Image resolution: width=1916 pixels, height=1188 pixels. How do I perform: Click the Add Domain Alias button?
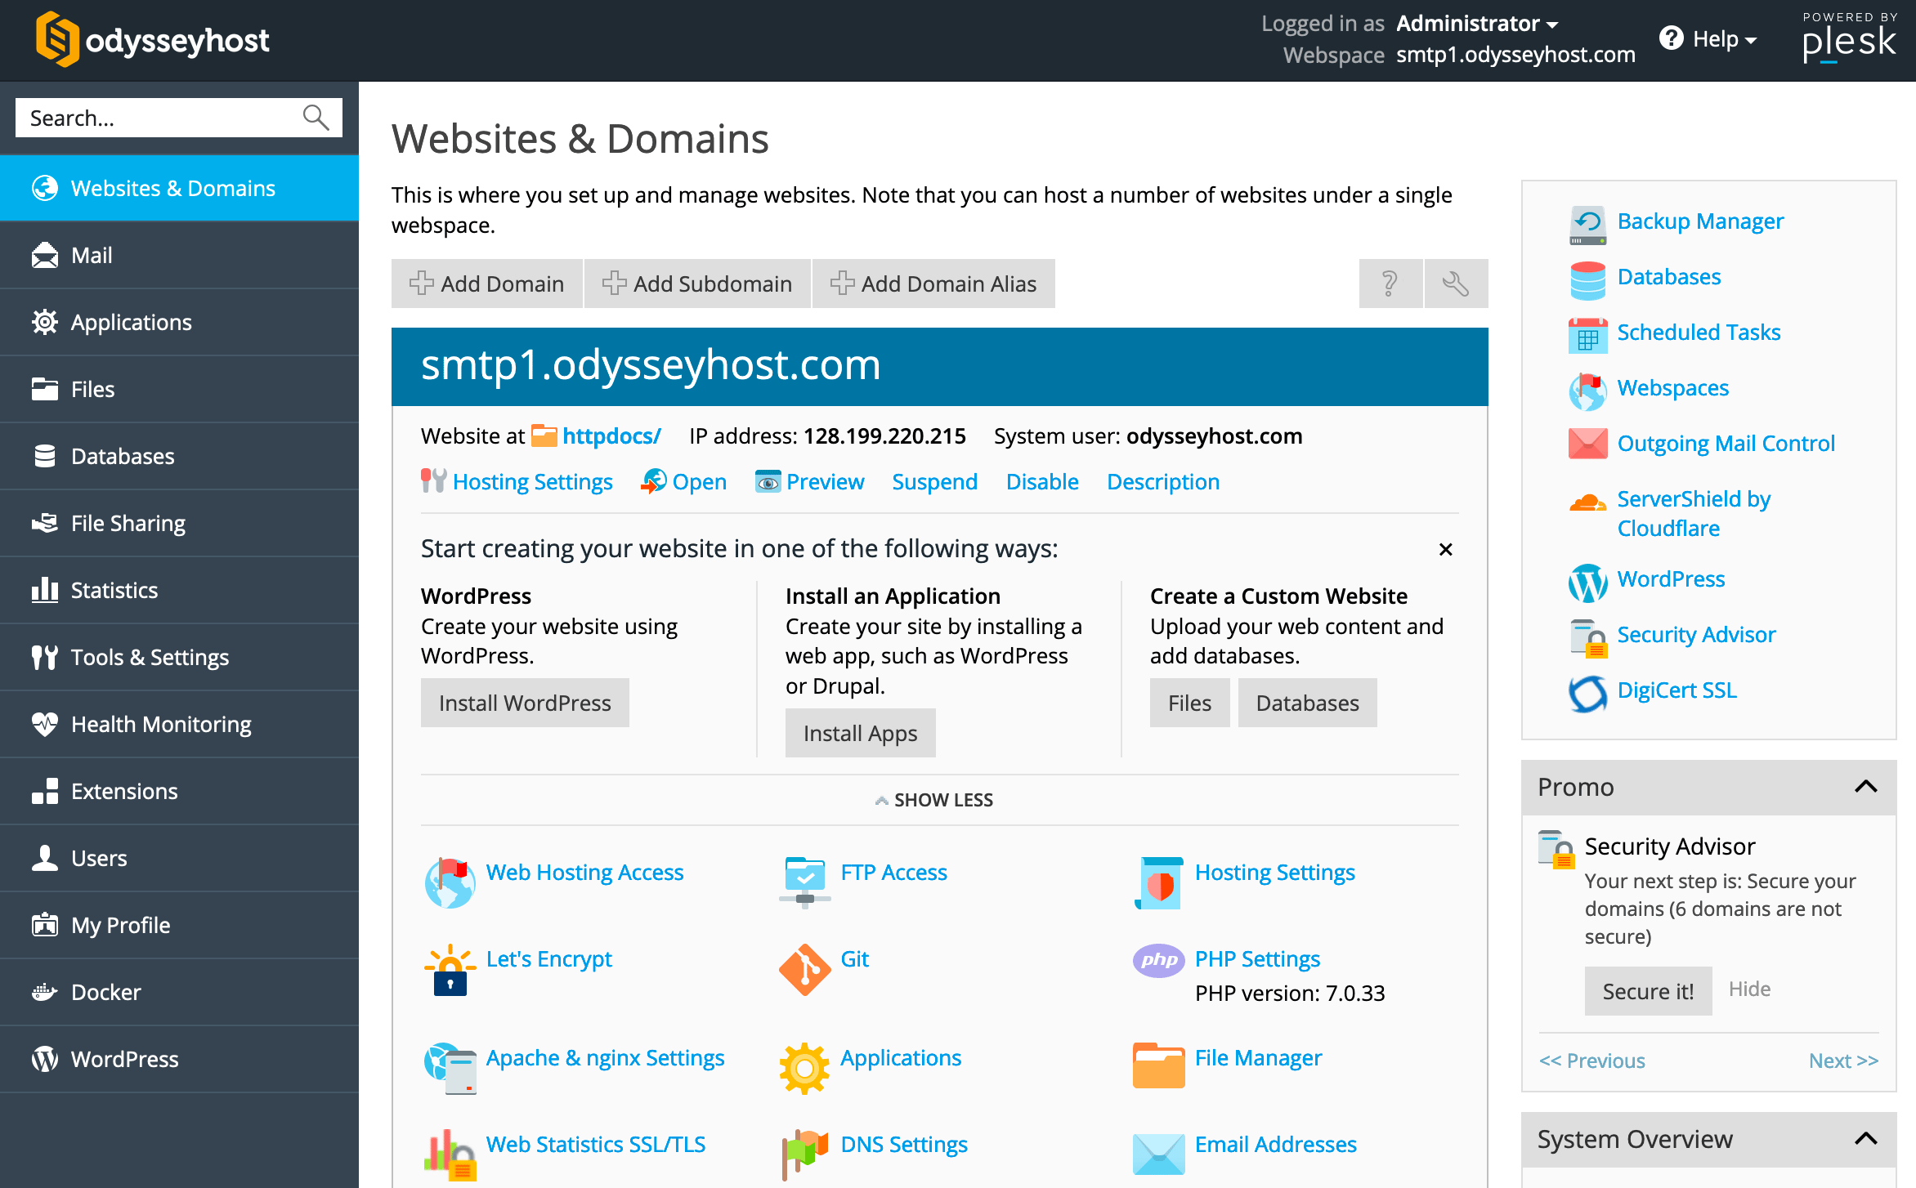point(933,284)
